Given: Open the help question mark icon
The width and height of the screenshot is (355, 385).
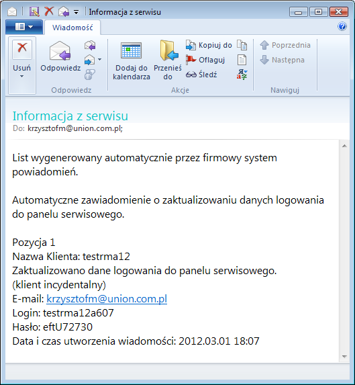Looking at the screenshot, I should coord(342,26).
